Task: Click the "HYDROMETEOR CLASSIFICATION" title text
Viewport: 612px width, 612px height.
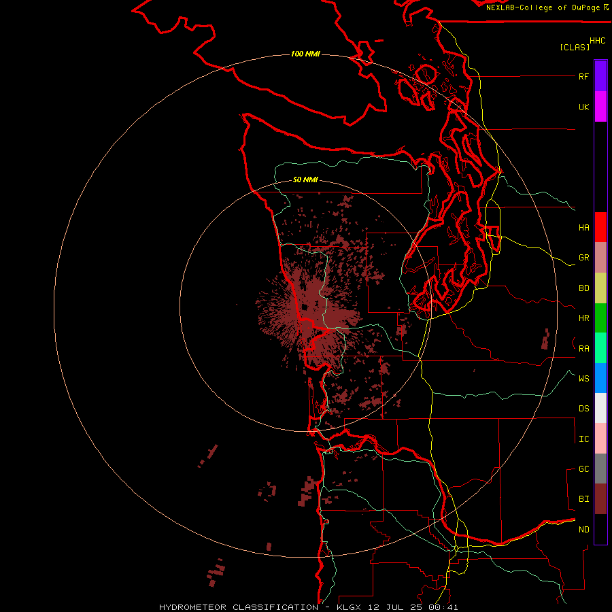Action: pos(239,607)
